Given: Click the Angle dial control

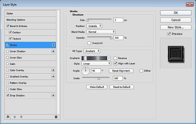Looking at the screenshot, I should coord(86,71).
